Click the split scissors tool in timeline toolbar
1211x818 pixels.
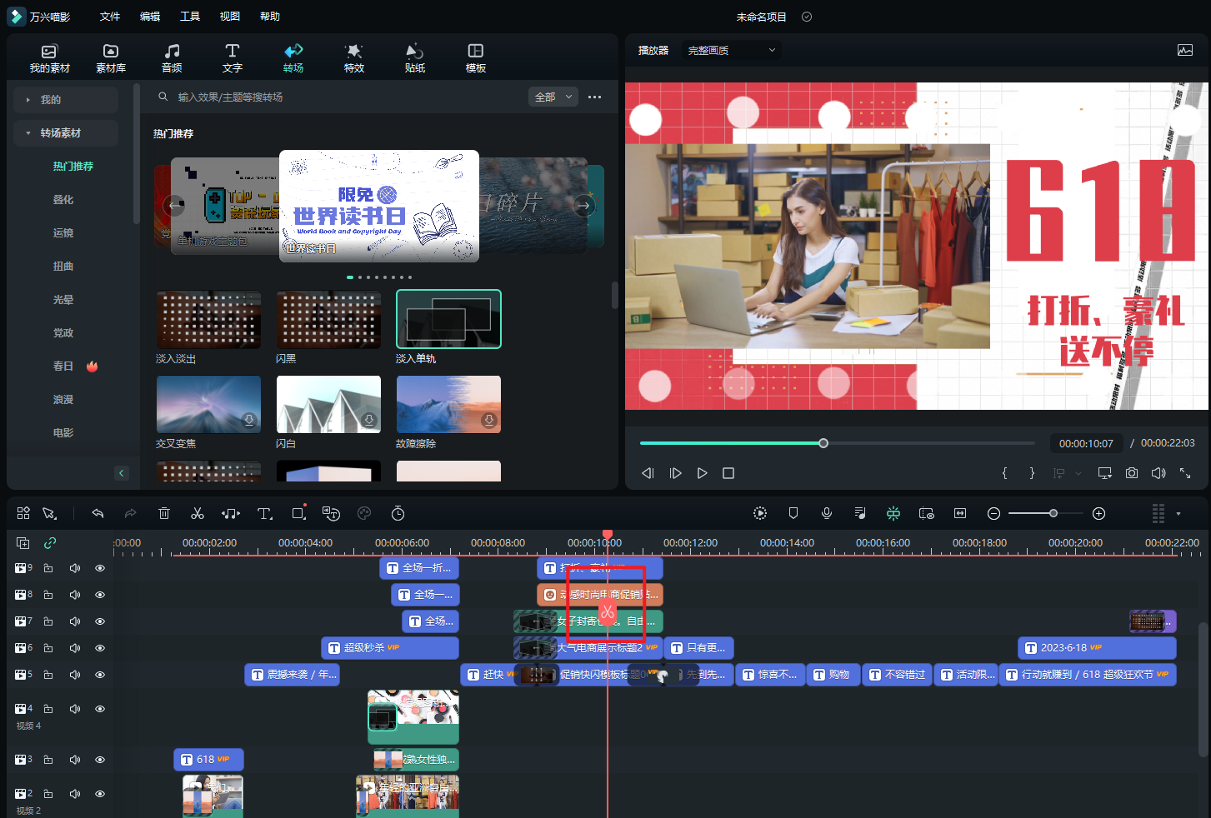click(x=198, y=514)
